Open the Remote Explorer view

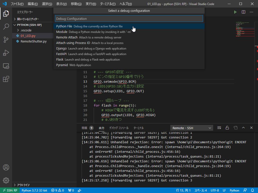[6, 66]
